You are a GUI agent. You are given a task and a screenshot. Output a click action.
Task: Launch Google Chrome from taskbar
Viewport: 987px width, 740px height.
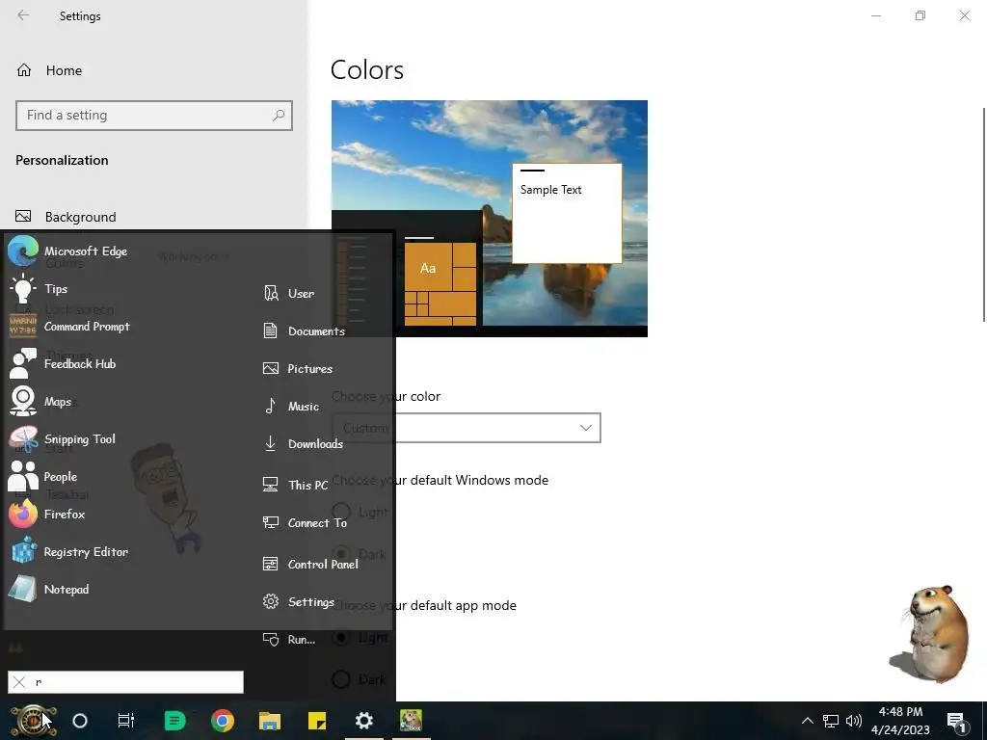(x=223, y=721)
